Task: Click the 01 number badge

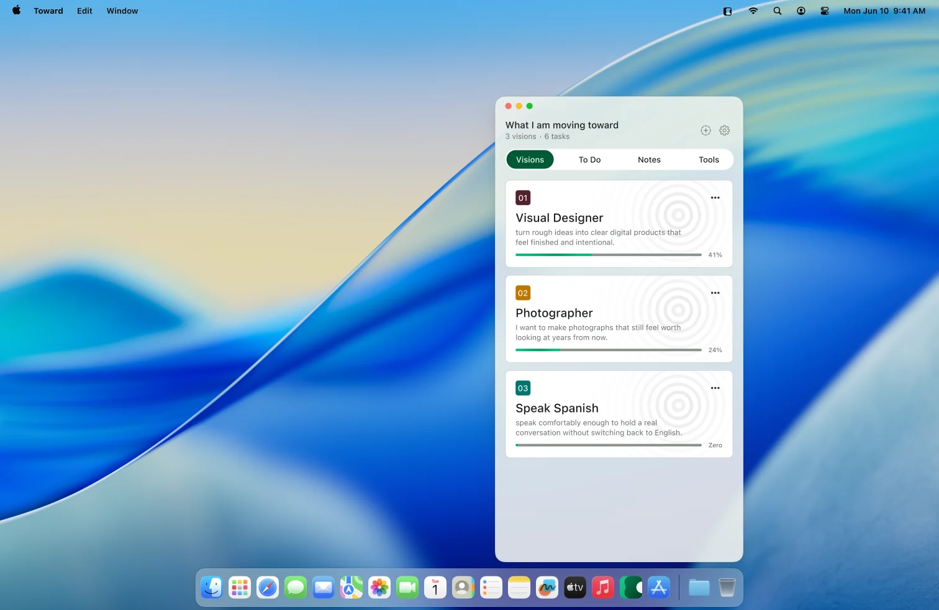Action: [523, 198]
